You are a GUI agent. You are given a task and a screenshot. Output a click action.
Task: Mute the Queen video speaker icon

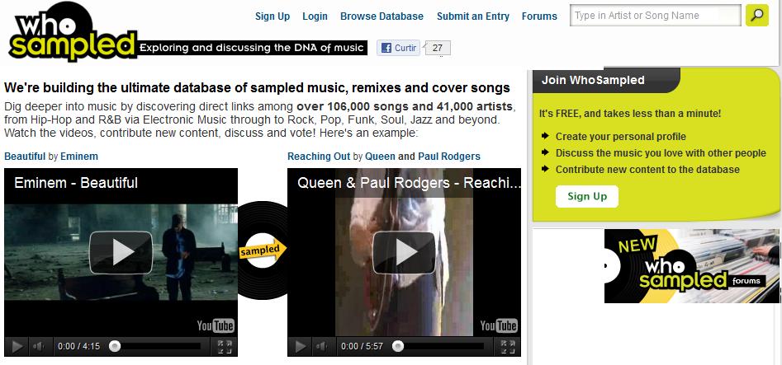pos(322,346)
